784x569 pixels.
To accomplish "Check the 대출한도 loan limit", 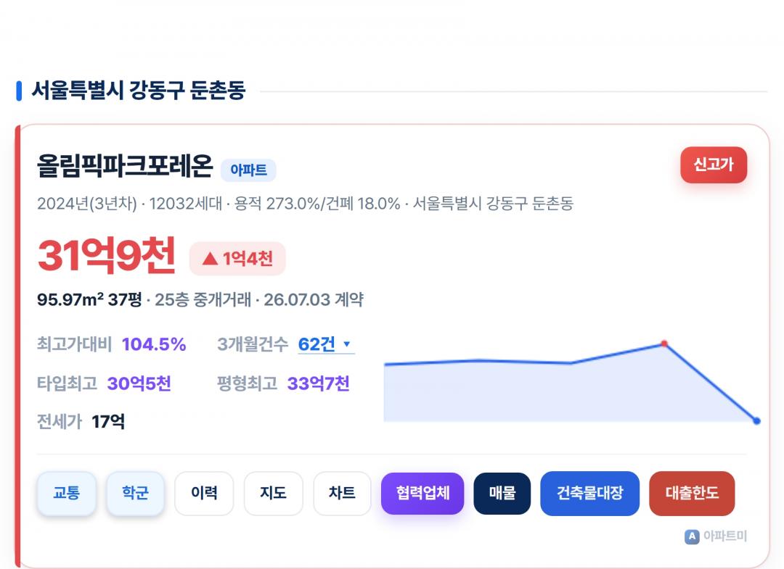I will pyautogui.click(x=692, y=493).
